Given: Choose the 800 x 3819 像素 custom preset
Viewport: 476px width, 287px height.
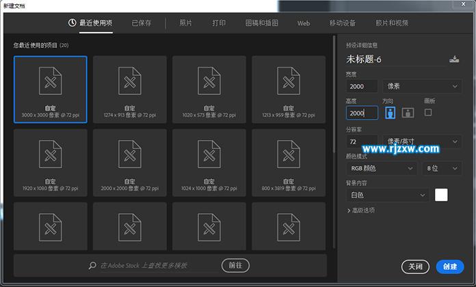Looking at the screenshot, I should point(289,163).
